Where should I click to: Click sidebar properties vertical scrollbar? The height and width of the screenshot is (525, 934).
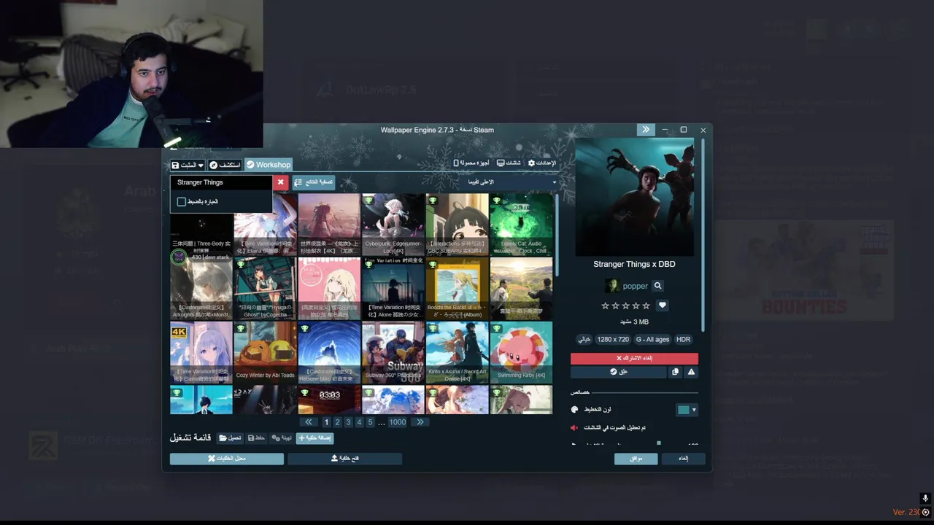point(703,233)
